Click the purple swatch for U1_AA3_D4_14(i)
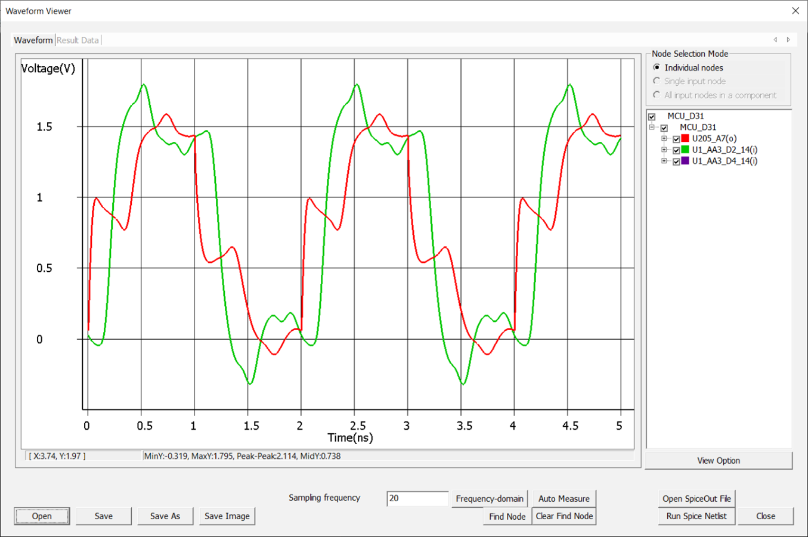808x537 pixels. [x=685, y=161]
